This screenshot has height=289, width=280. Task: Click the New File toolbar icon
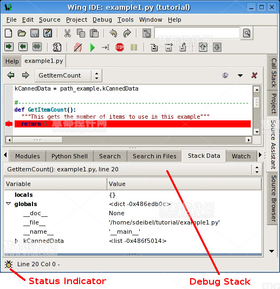9,34
